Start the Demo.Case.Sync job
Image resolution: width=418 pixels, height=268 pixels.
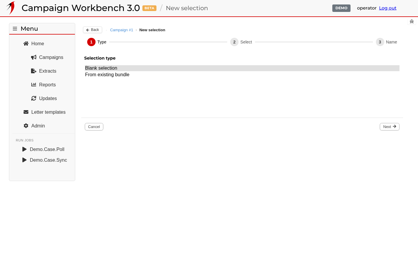[x=48, y=160]
